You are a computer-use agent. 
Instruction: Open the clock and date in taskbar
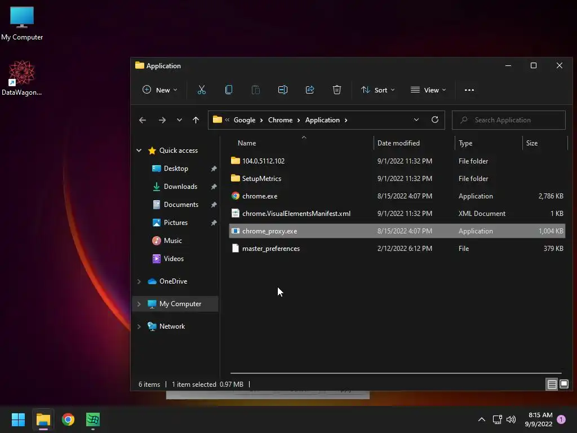click(x=539, y=419)
